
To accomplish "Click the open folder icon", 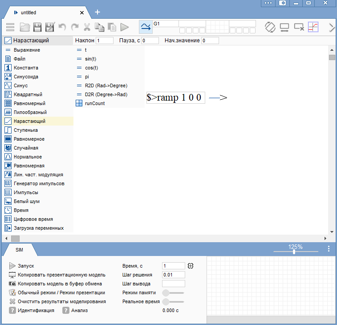I will [25, 27].
